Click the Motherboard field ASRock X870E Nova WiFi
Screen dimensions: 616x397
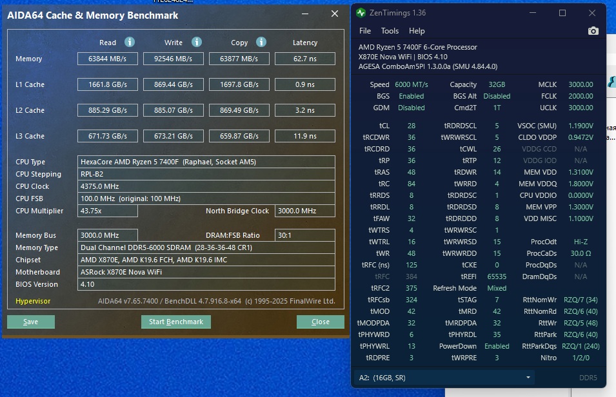pyautogui.click(x=206, y=272)
